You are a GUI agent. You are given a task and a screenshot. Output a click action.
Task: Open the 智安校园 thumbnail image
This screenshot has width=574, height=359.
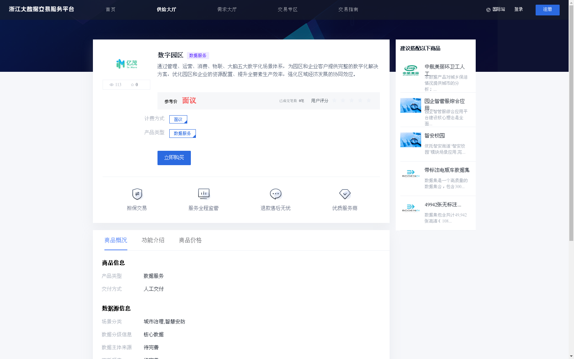point(411,140)
